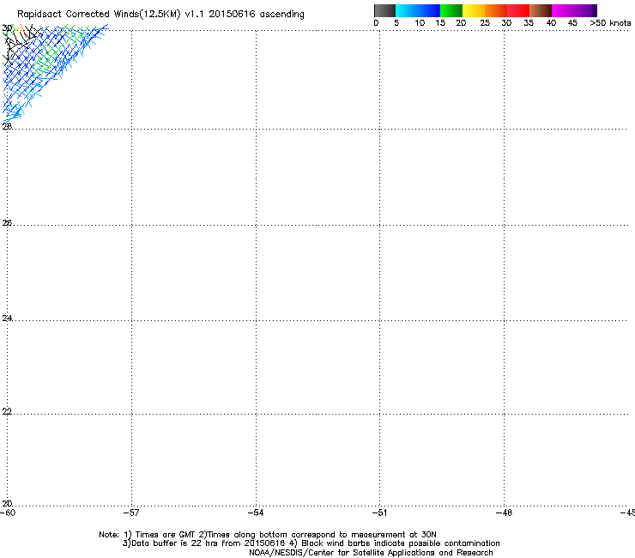Screen dimensions: 635x558
Task: Click the light-blue wind barbs at the swath bottom
Action: [x=15, y=112]
